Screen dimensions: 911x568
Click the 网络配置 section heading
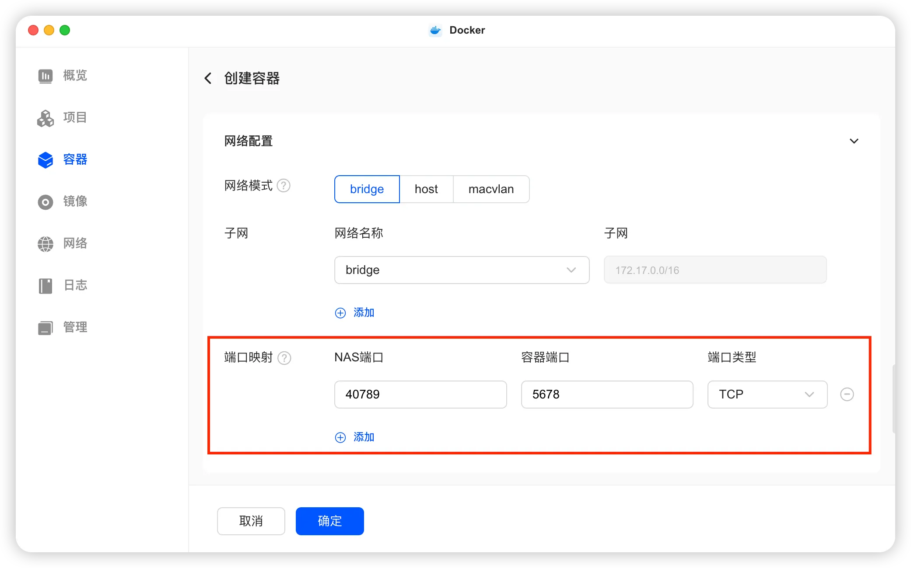(249, 141)
